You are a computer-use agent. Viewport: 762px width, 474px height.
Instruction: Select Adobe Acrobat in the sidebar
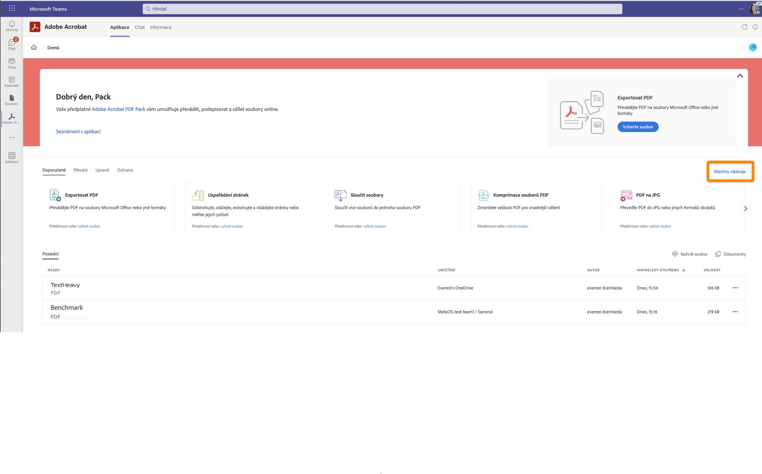point(12,118)
